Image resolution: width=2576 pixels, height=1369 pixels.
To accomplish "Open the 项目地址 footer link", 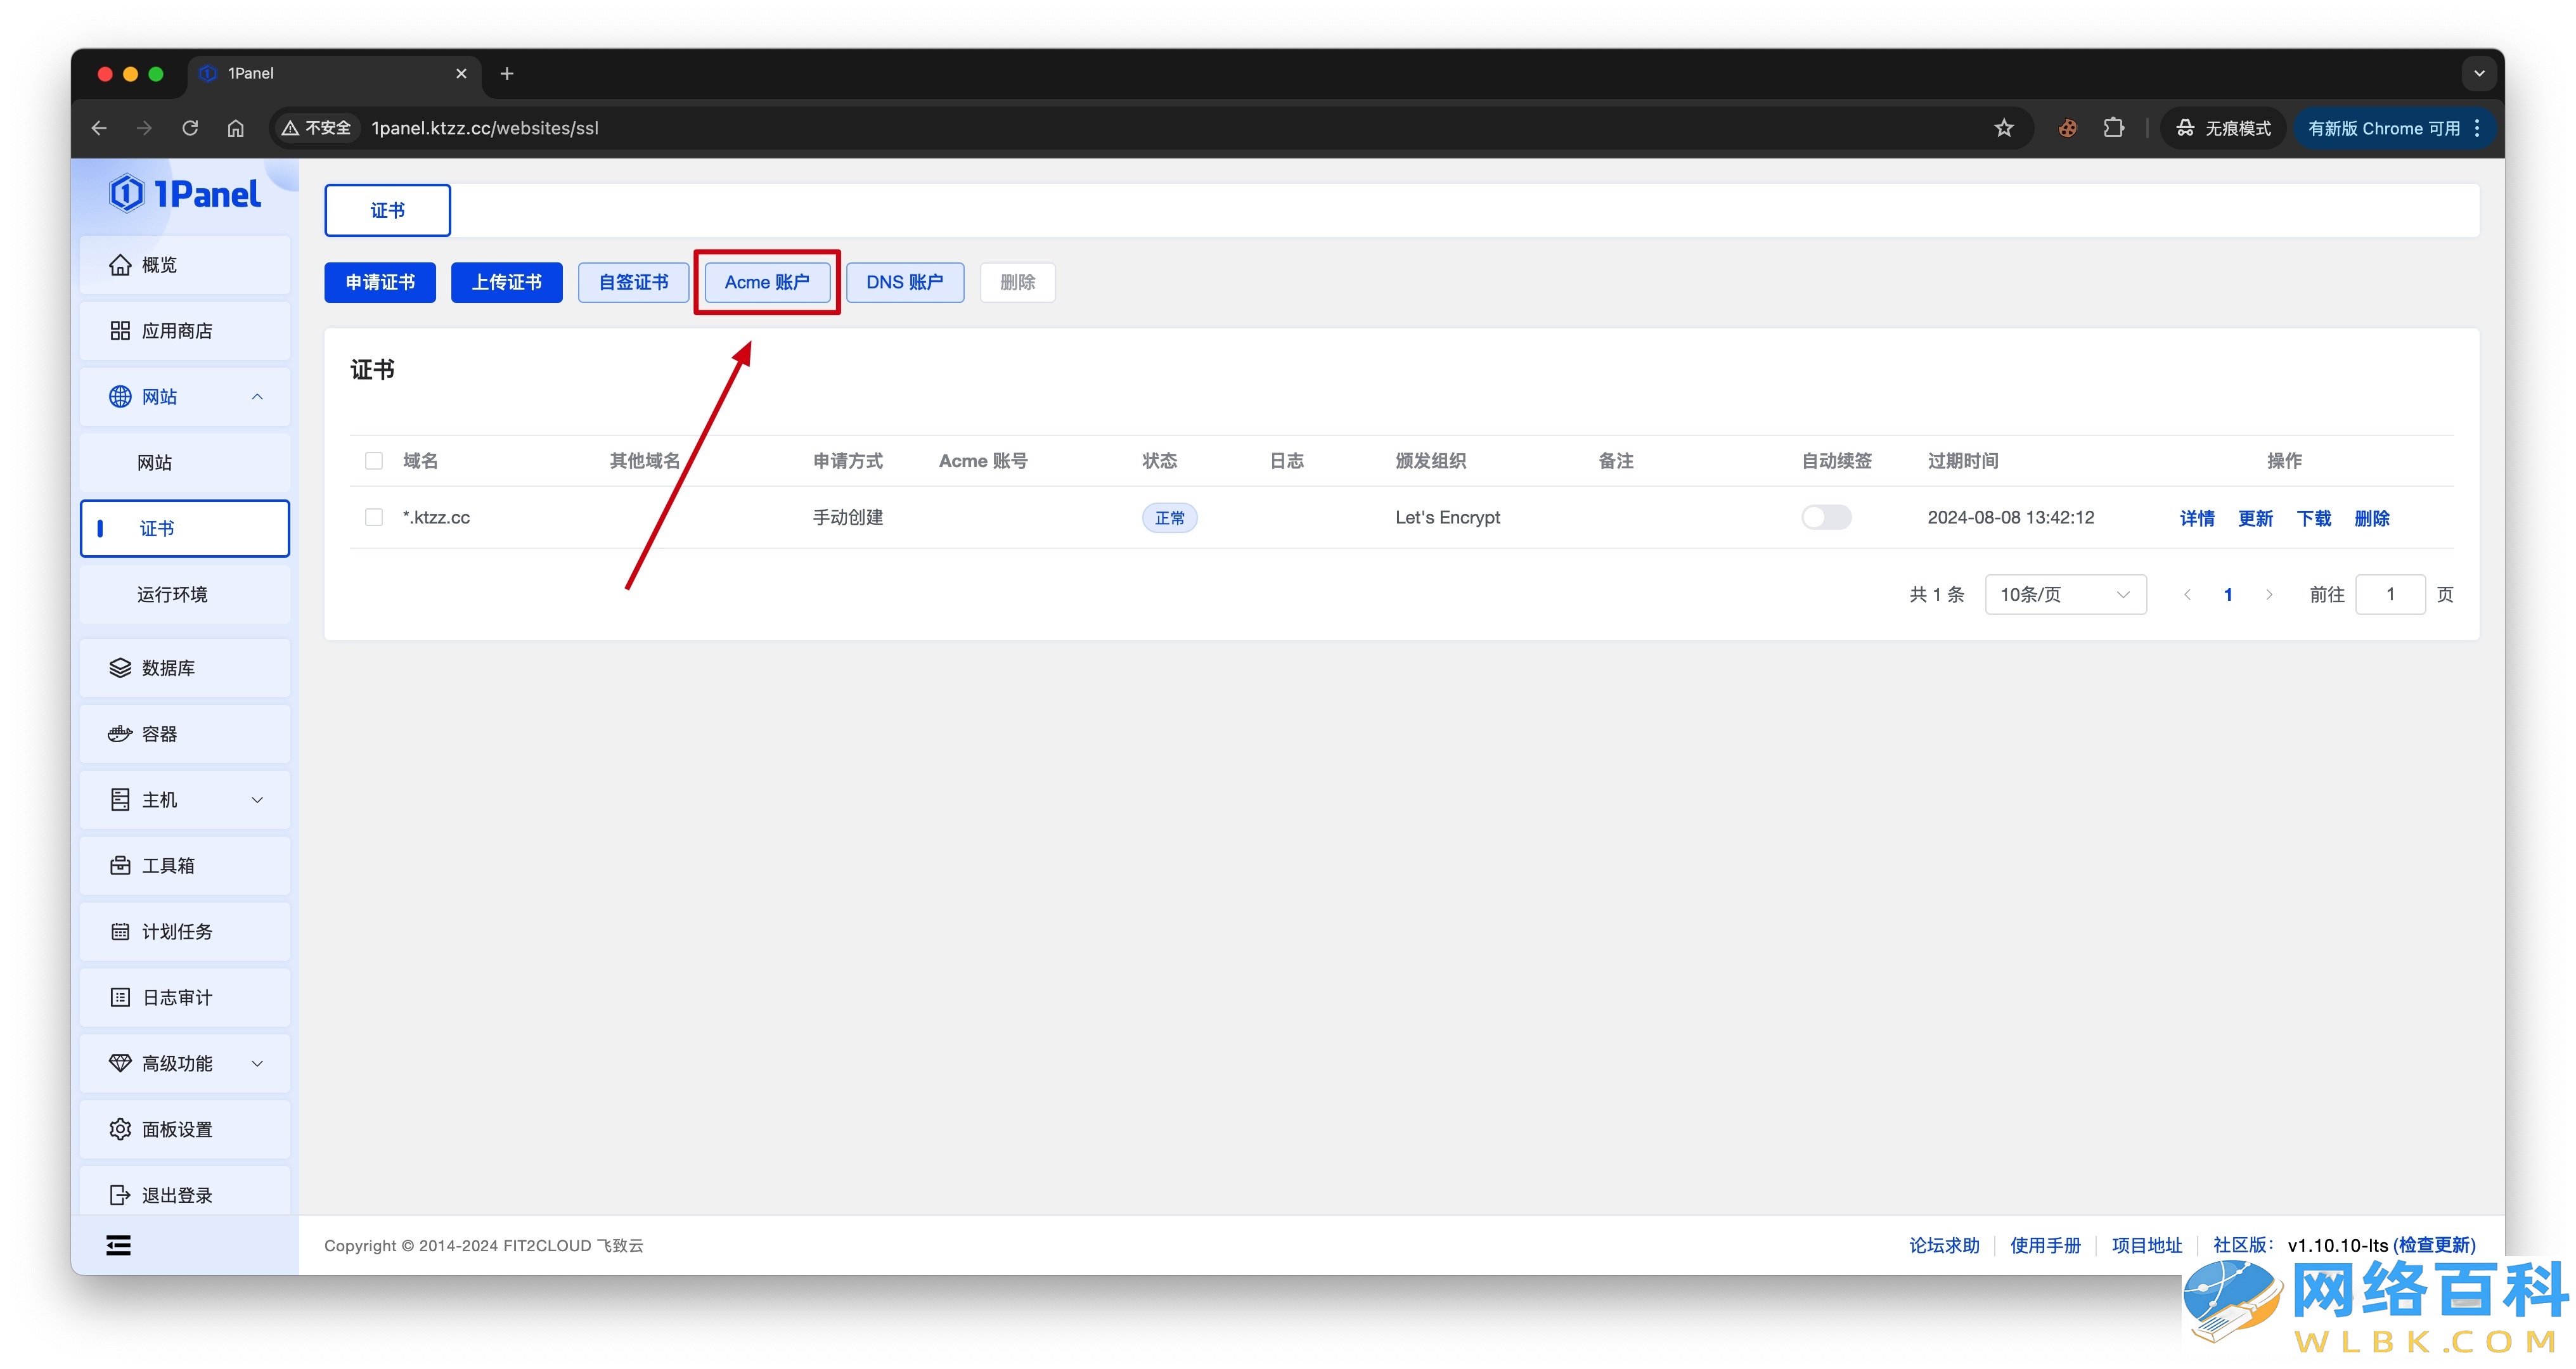I will (2147, 1246).
